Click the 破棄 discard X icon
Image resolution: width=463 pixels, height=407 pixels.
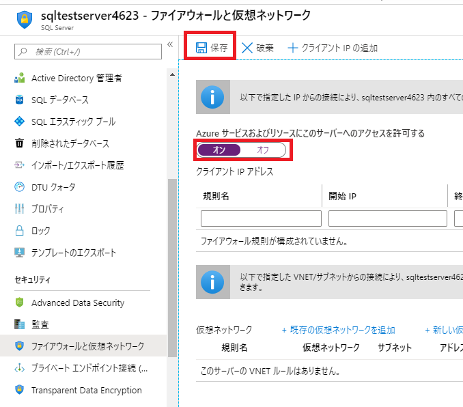pos(247,48)
